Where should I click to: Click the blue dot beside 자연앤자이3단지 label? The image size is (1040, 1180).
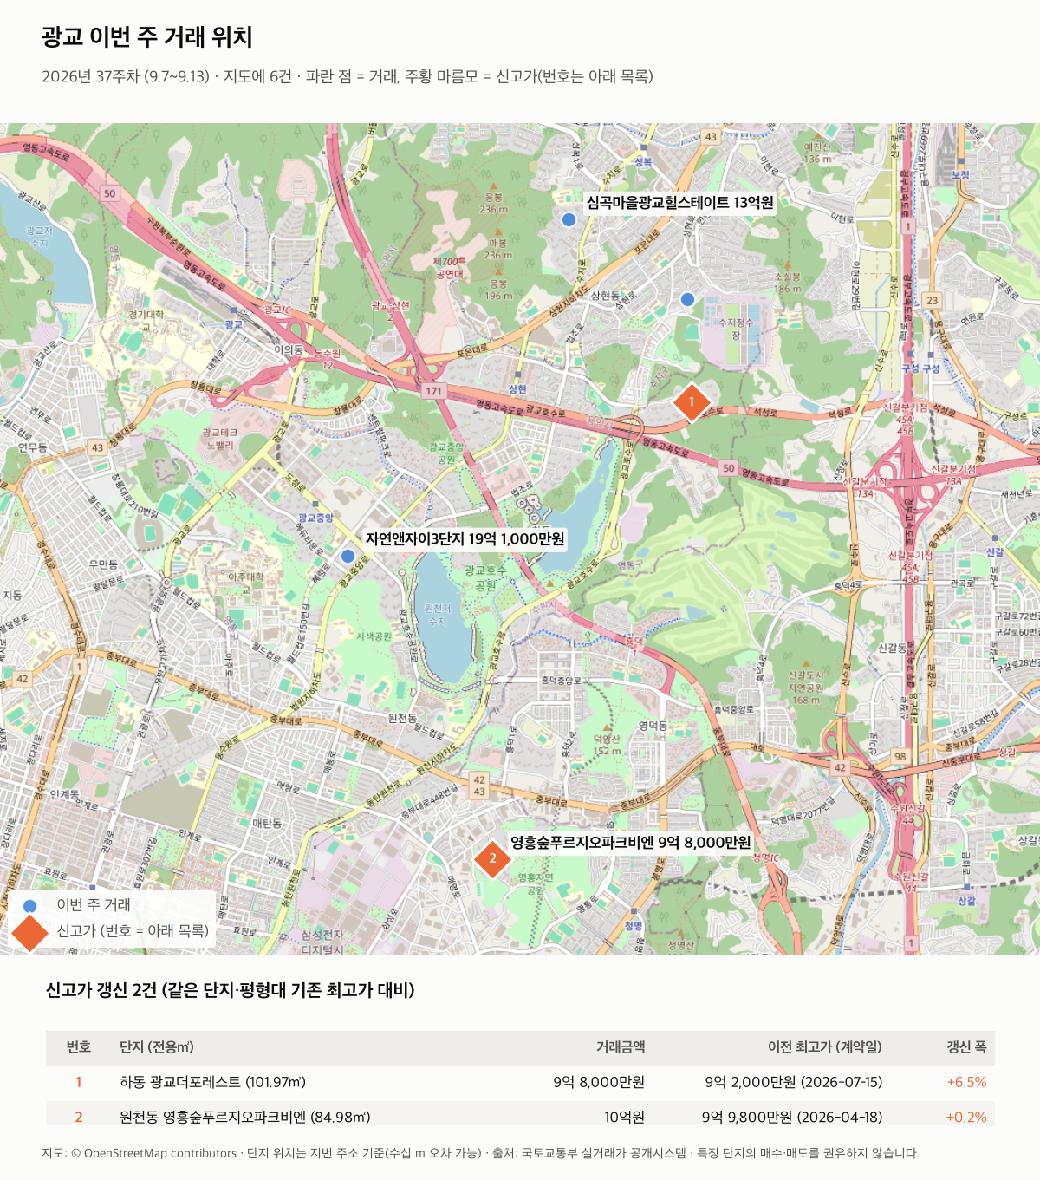click(348, 556)
